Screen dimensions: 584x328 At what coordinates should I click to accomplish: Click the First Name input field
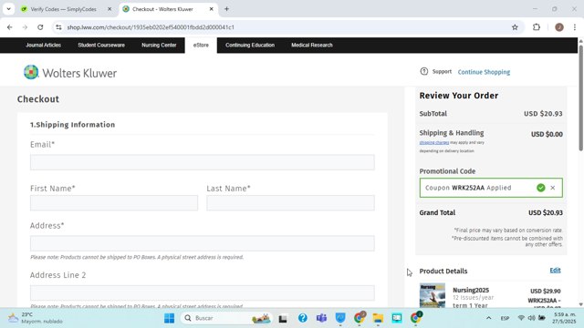(x=114, y=203)
